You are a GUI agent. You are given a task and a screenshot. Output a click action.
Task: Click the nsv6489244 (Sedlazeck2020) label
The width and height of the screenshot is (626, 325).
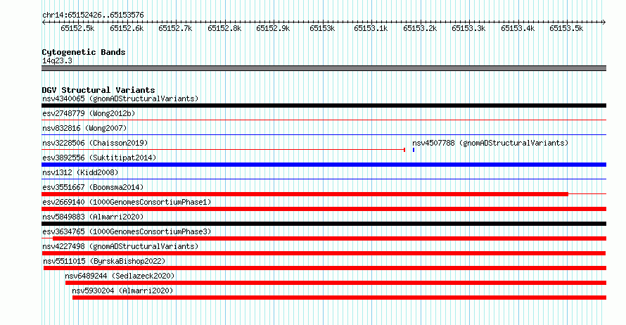(x=120, y=276)
